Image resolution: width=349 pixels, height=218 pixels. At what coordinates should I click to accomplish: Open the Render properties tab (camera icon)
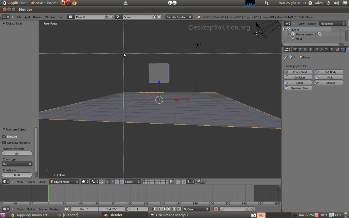click(x=295, y=50)
